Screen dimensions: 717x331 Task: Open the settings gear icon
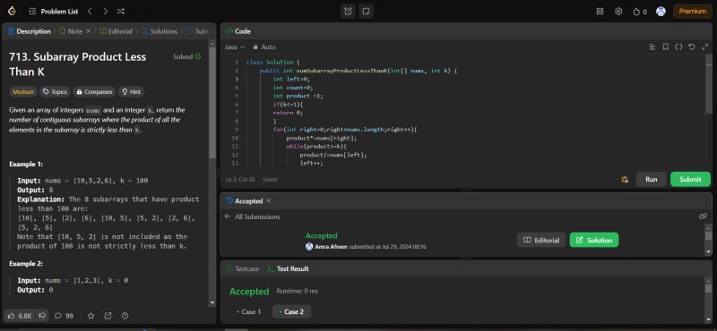[x=618, y=12]
